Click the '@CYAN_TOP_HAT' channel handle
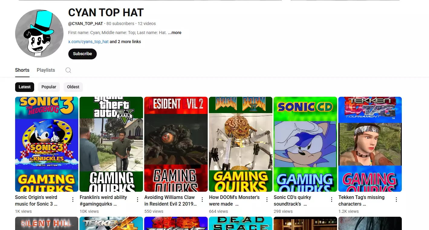Screen dimensions: 429x230 (x=86, y=24)
